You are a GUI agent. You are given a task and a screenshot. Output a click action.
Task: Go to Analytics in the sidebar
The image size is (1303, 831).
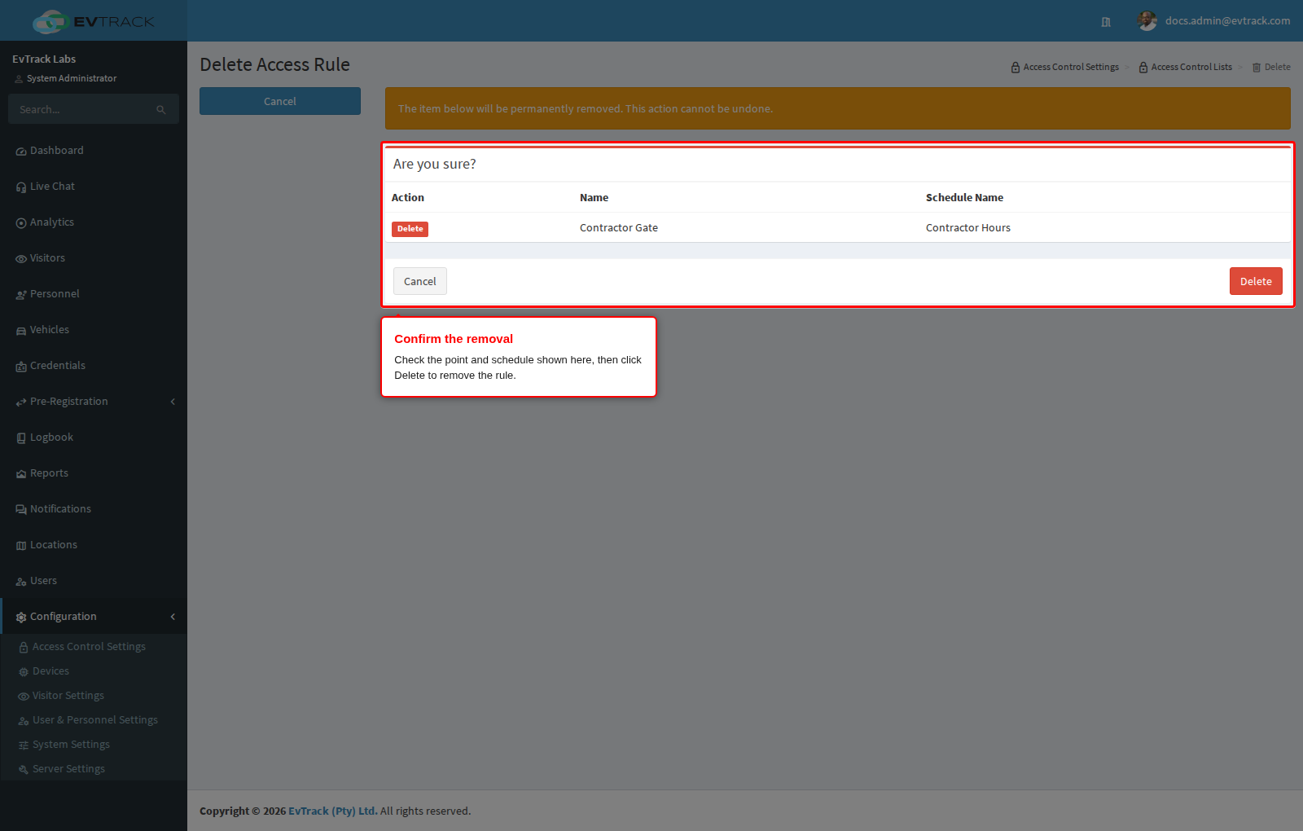click(94, 222)
